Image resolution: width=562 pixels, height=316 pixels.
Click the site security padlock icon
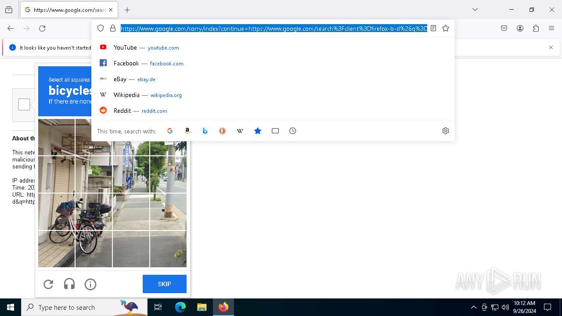click(x=113, y=28)
